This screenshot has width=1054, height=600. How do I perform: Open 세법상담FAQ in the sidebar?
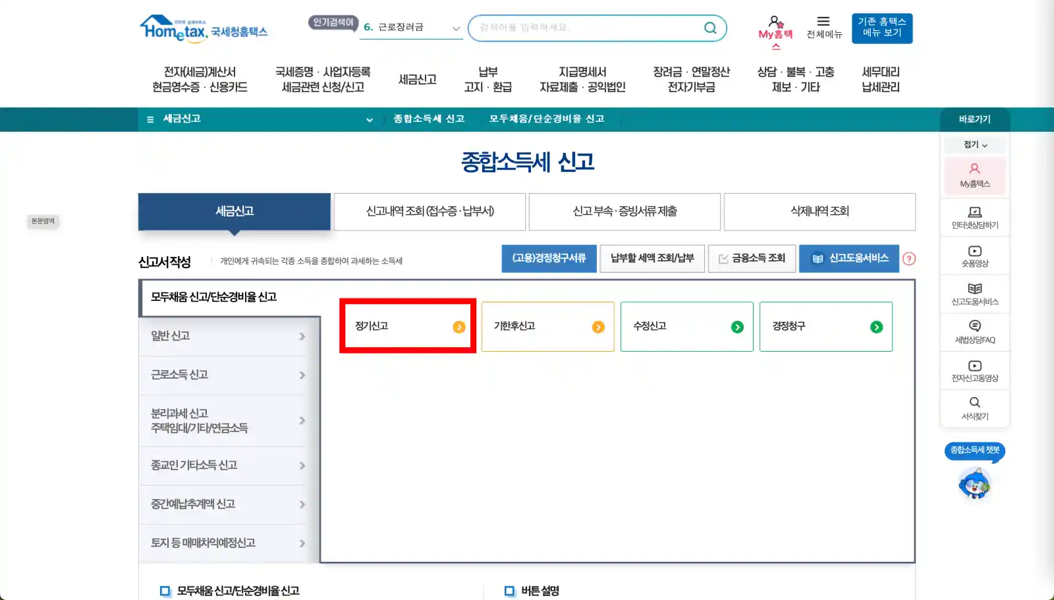974,332
